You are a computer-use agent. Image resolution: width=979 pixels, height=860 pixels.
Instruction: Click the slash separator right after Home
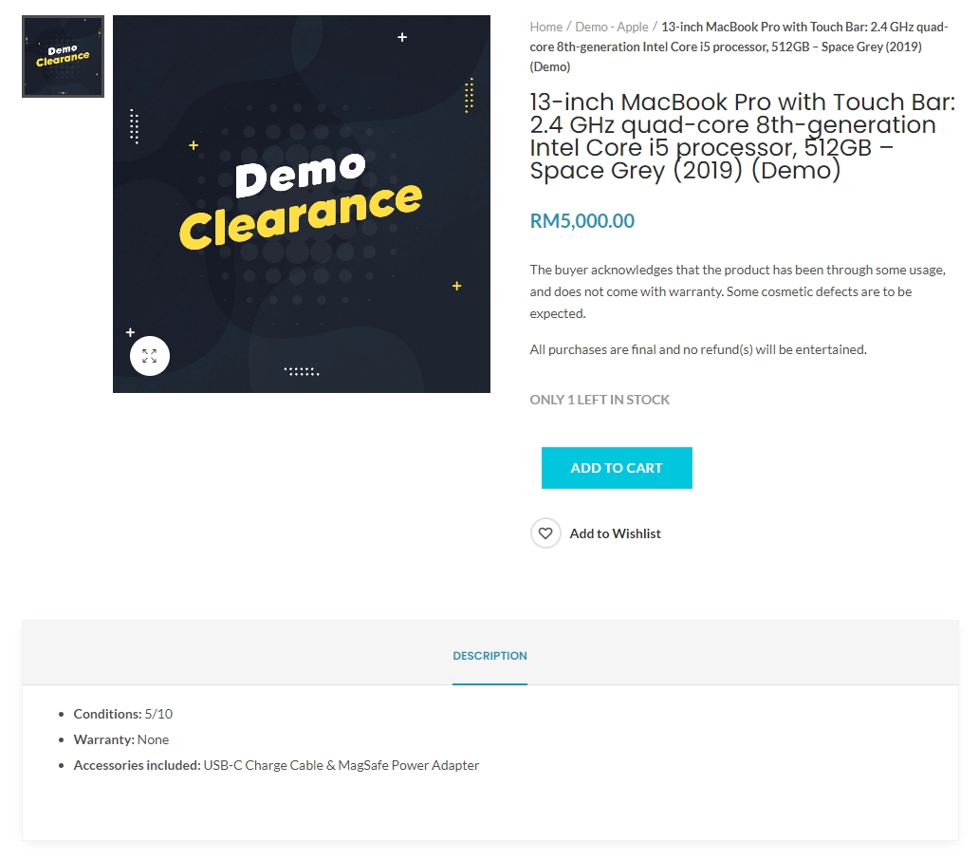click(x=569, y=27)
